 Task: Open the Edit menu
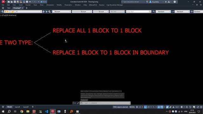click(x=8, y=5)
